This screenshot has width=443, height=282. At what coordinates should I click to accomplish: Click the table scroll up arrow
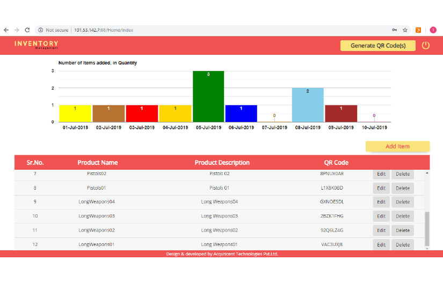427,172
